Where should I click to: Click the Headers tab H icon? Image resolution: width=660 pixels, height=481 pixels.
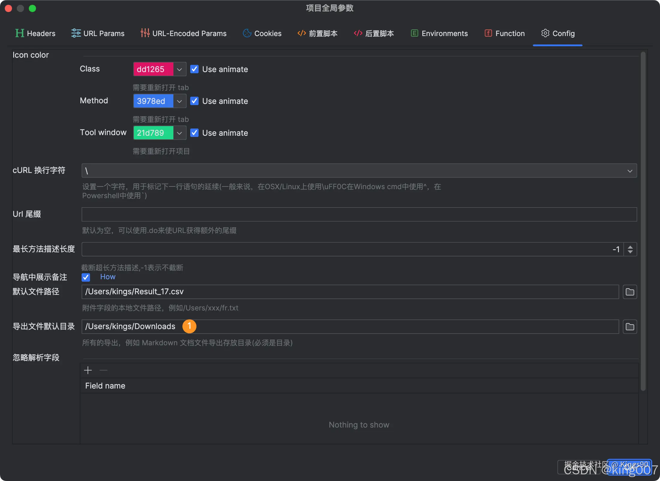[19, 33]
